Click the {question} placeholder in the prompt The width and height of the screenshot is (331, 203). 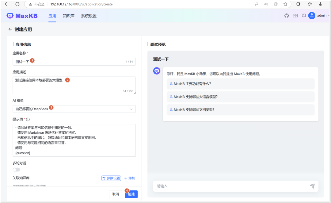(x=23, y=153)
